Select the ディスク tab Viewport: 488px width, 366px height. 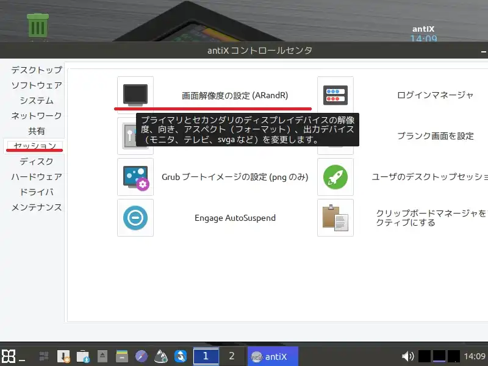(36, 162)
